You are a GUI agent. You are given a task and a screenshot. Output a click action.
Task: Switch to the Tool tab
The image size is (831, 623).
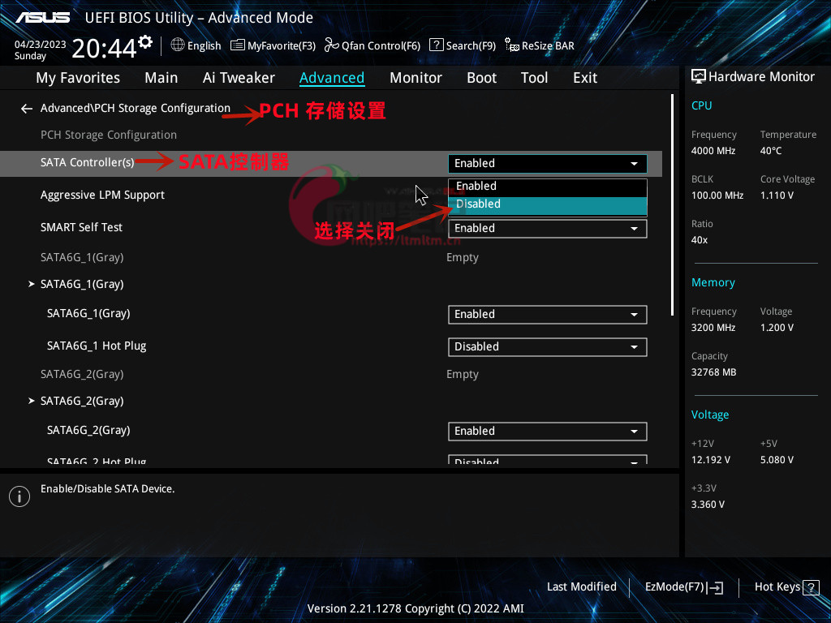(534, 78)
